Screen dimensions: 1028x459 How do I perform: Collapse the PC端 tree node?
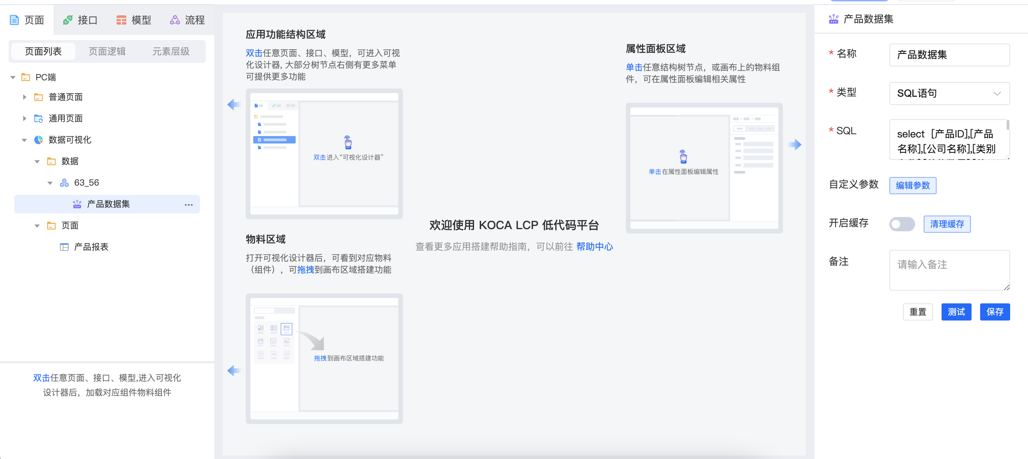13,77
